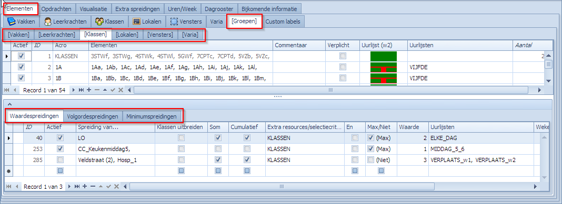Open the Klassen tab with group icon

click(109, 22)
